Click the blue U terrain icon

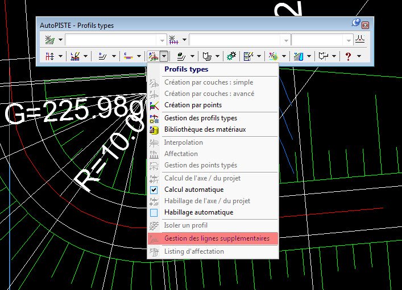tap(299, 56)
